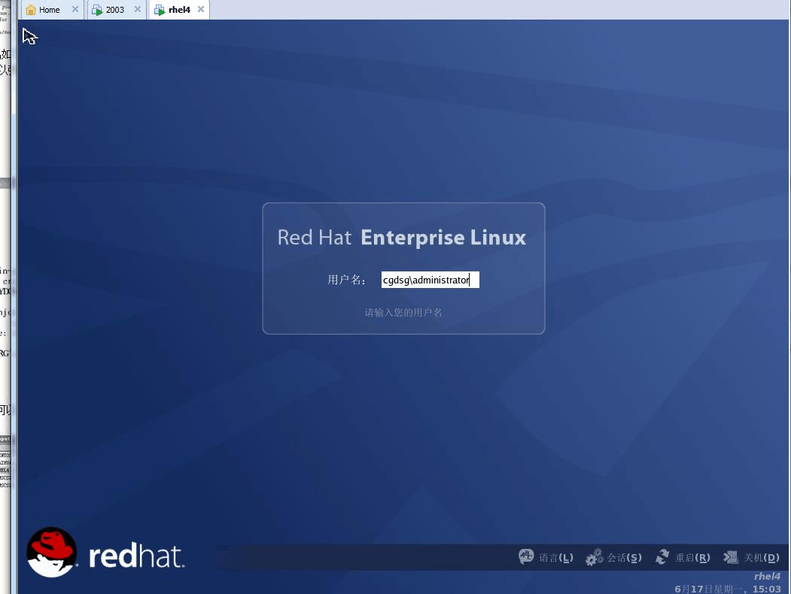This screenshot has width=791, height=594.
Task: Click the date and time display
Action: tap(727, 589)
